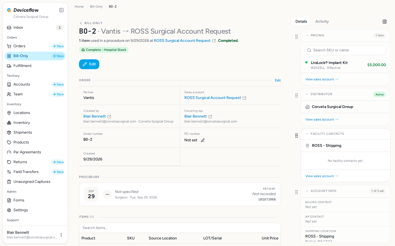
Task: Click Search SKU or name field
Action: point(346,50)
